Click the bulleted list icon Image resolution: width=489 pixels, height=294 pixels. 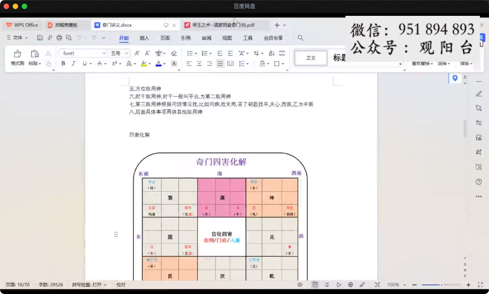(x=190, y=53)
